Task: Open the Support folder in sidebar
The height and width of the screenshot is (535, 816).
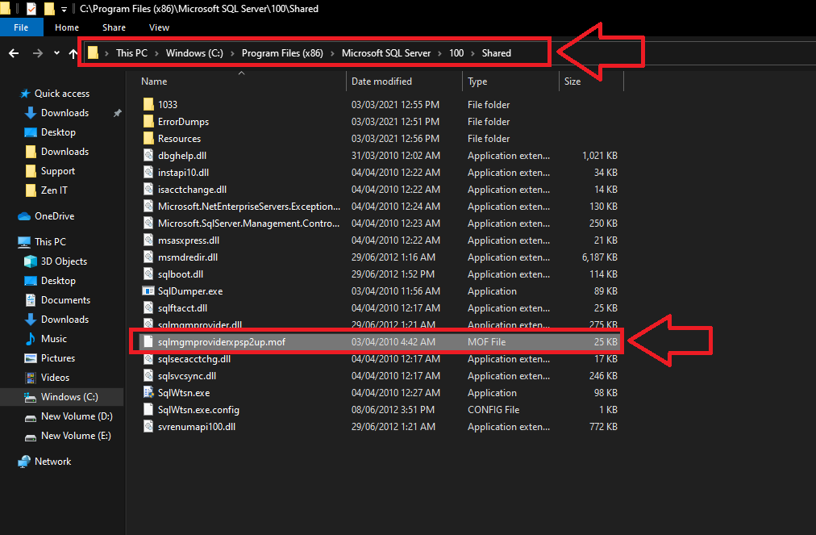Action: click(58, 171)
